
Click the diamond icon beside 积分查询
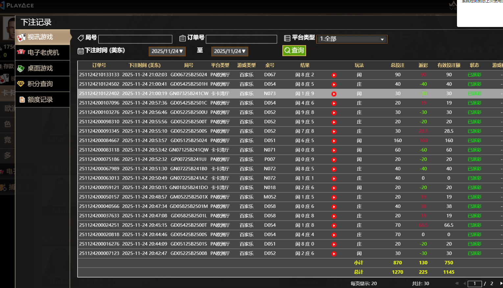coord(21,84)
